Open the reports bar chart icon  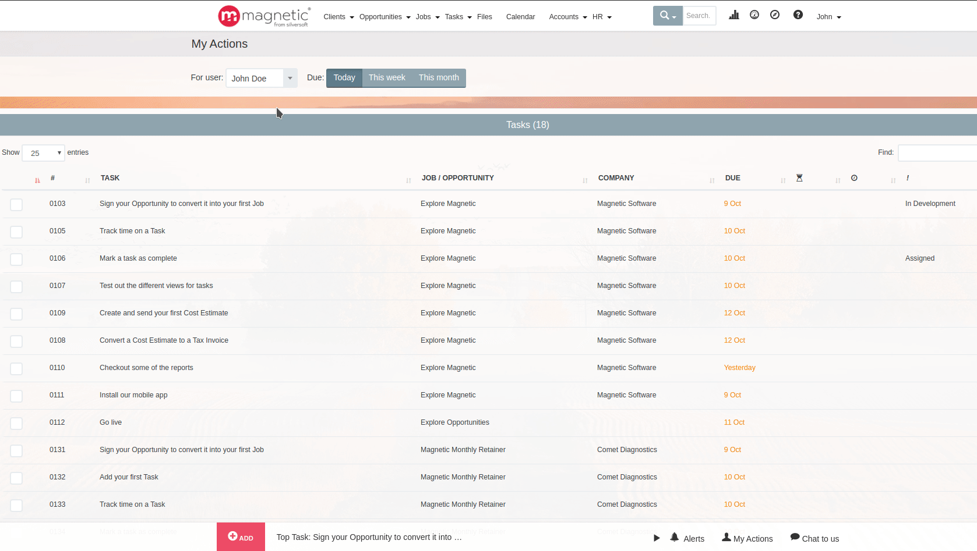[734, 15]
